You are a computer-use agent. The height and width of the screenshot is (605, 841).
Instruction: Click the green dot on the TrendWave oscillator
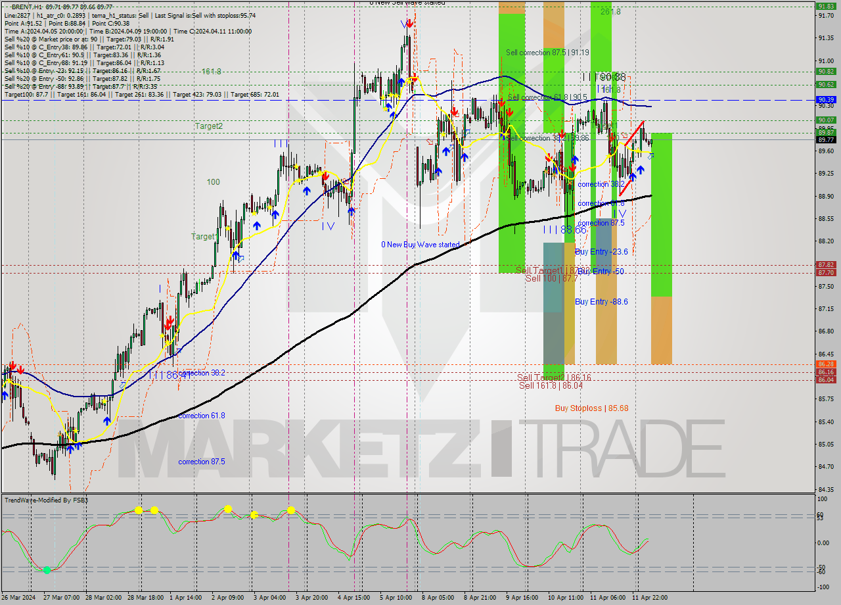click(47, 570)
